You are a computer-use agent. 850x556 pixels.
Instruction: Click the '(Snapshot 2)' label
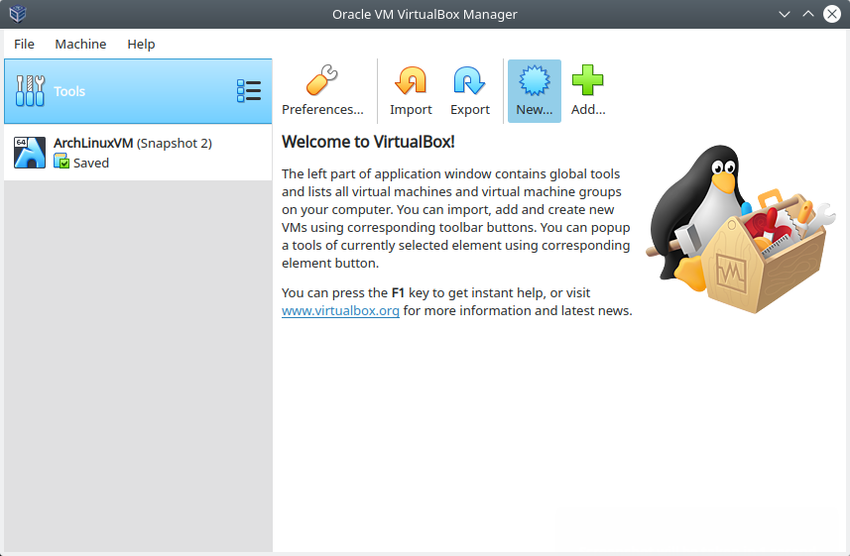pos(174,143)
